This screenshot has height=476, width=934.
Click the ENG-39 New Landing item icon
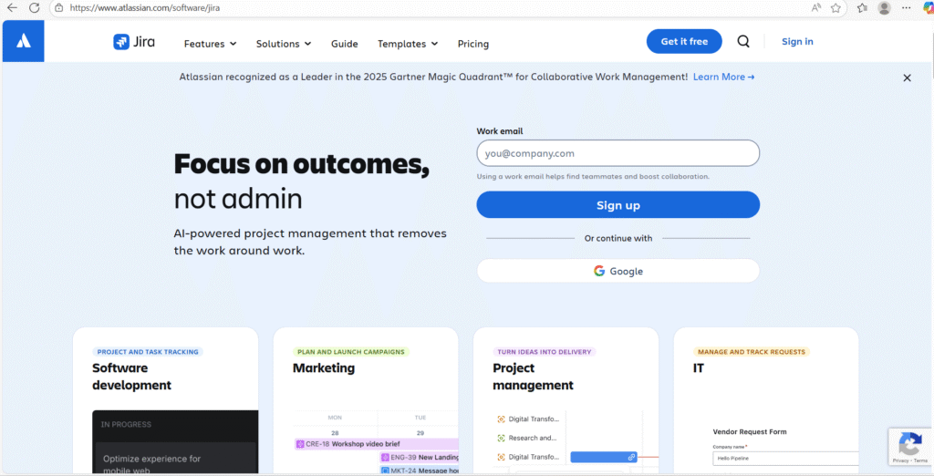click(x=386, y=458)
